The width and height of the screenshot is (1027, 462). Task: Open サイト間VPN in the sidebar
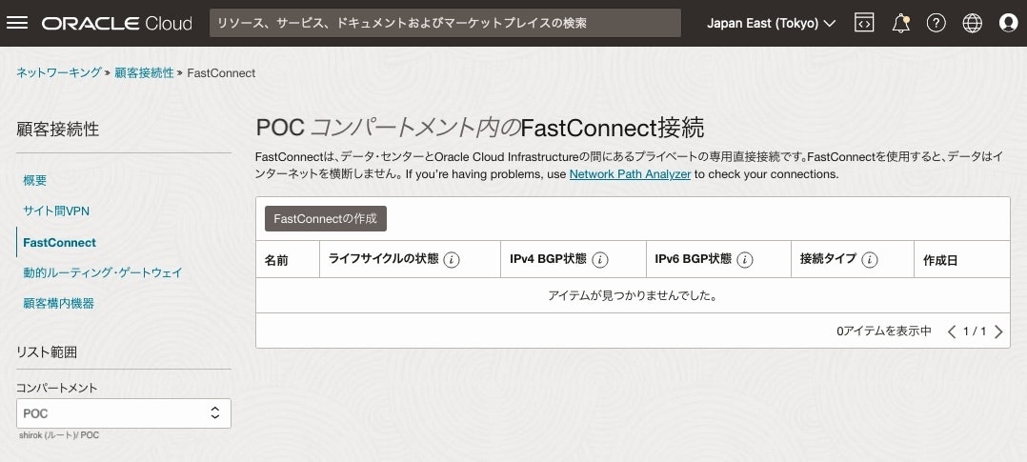pos(56,211)
